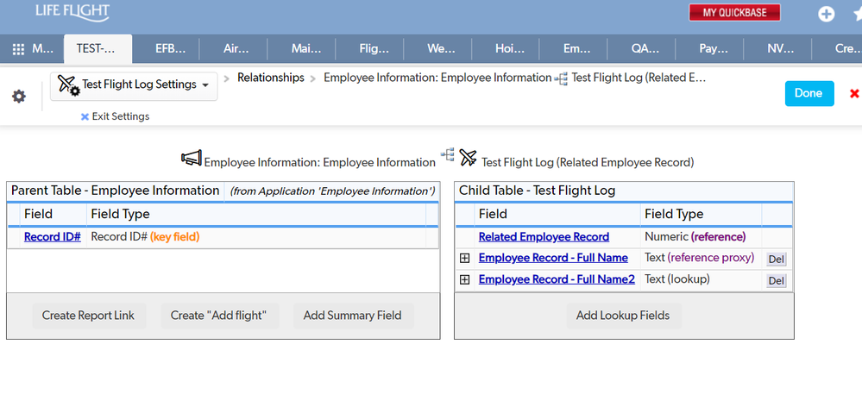Click Add Summary Field button
Screen dimensions: 862x413
[x=352, y=316]
